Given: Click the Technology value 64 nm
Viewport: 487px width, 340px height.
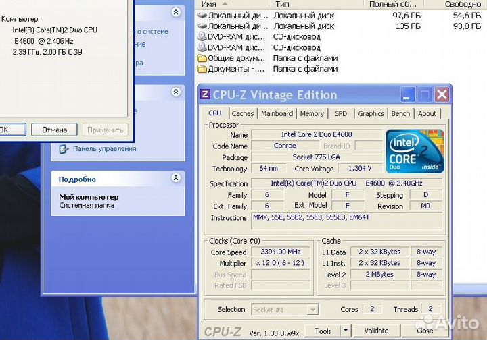Looking at the screenshot, I should (x=269, y=169).
